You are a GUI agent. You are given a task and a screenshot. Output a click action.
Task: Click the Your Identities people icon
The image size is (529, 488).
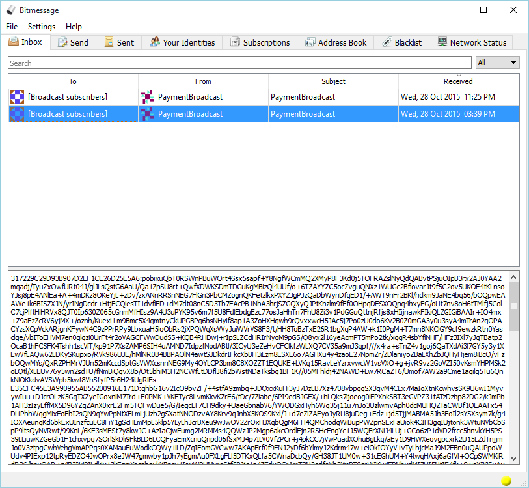pyautogui.click(x=154, y=42)
